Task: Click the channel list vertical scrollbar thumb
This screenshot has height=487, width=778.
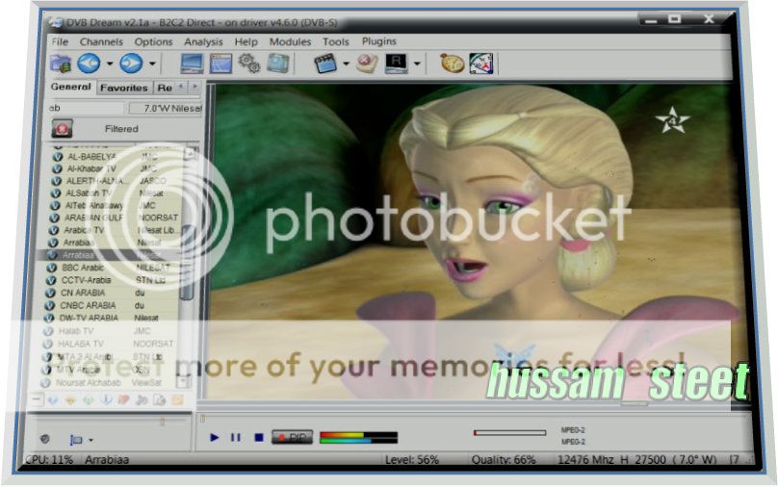Action: coord(187,263)
